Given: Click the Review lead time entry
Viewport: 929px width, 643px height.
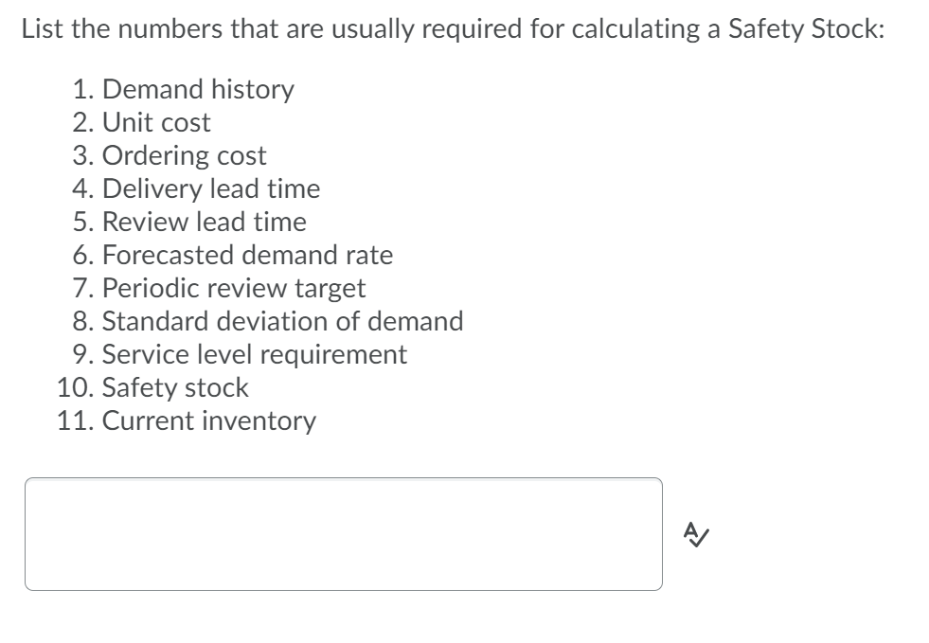Looking at the screenshot, I should point(205,223).
